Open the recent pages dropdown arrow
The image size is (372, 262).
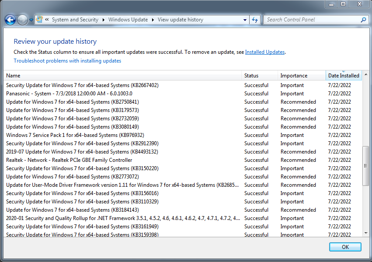tap(31, 20)
